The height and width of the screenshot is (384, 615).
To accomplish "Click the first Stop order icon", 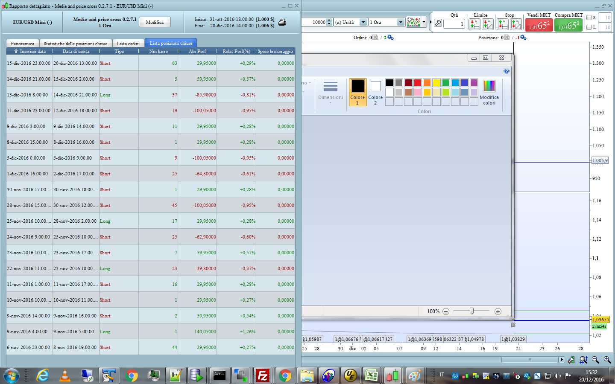I will click(x=502, y=24).
